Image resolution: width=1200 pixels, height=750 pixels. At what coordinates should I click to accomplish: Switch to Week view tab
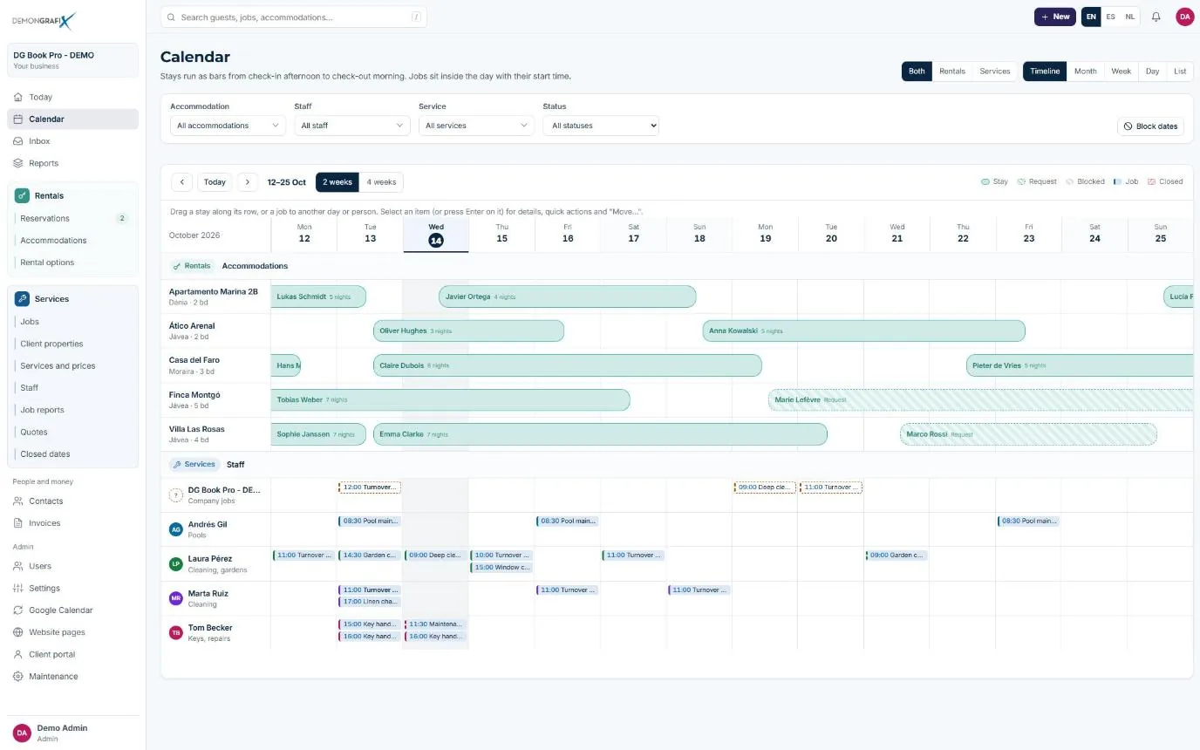coord(1122,72)
